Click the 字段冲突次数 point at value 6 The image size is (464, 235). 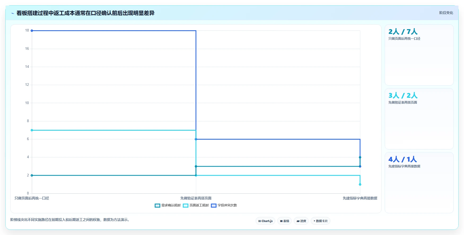(196, 139)
